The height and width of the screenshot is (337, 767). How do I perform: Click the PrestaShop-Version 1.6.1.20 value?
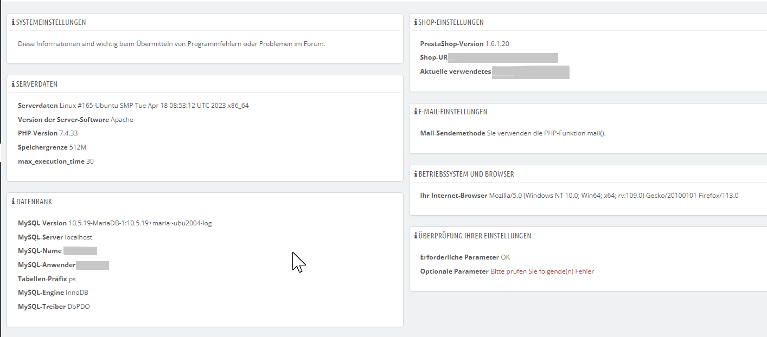tap(497, 44)
